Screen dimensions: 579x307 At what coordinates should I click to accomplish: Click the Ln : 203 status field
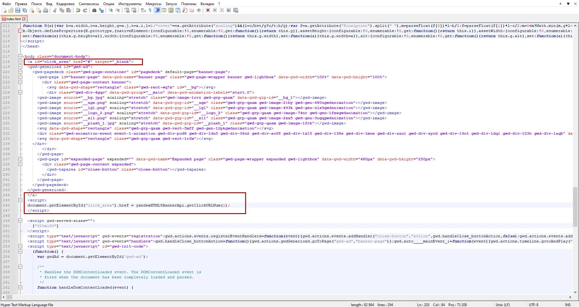click(423, 305)
